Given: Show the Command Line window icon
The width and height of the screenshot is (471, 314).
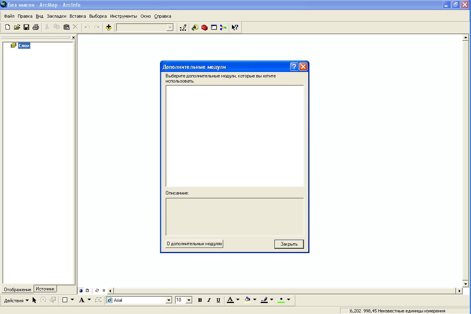Looking at the screenshot, I should pos(214,28).
